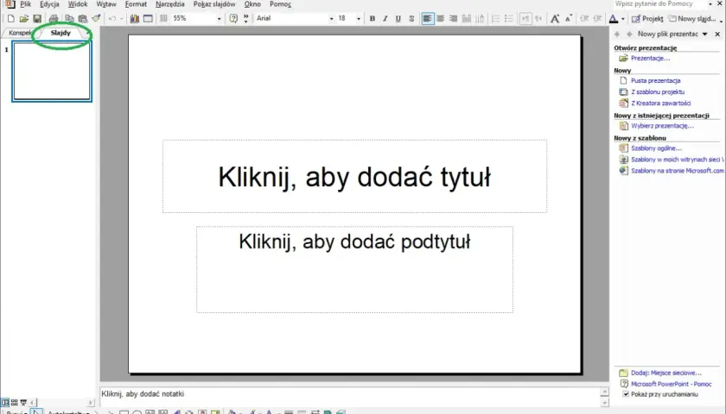Toggle Normal view icon at bottom-left
726x414 pixels.
[x=5, y=403]
